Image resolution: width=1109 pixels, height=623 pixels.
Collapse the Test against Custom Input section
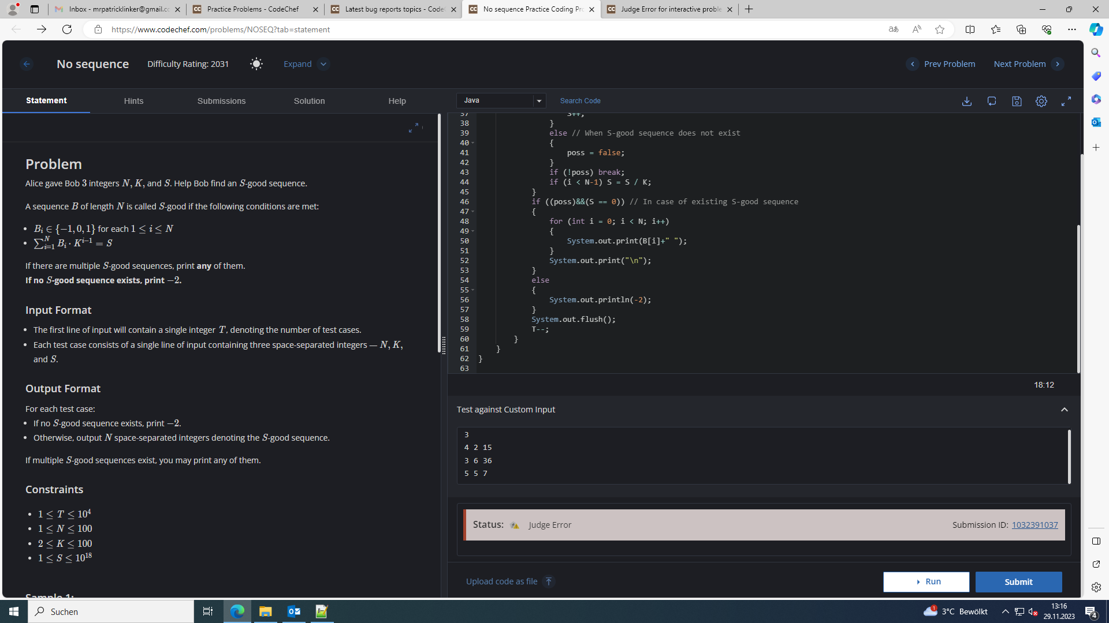tap(1064, 410)
